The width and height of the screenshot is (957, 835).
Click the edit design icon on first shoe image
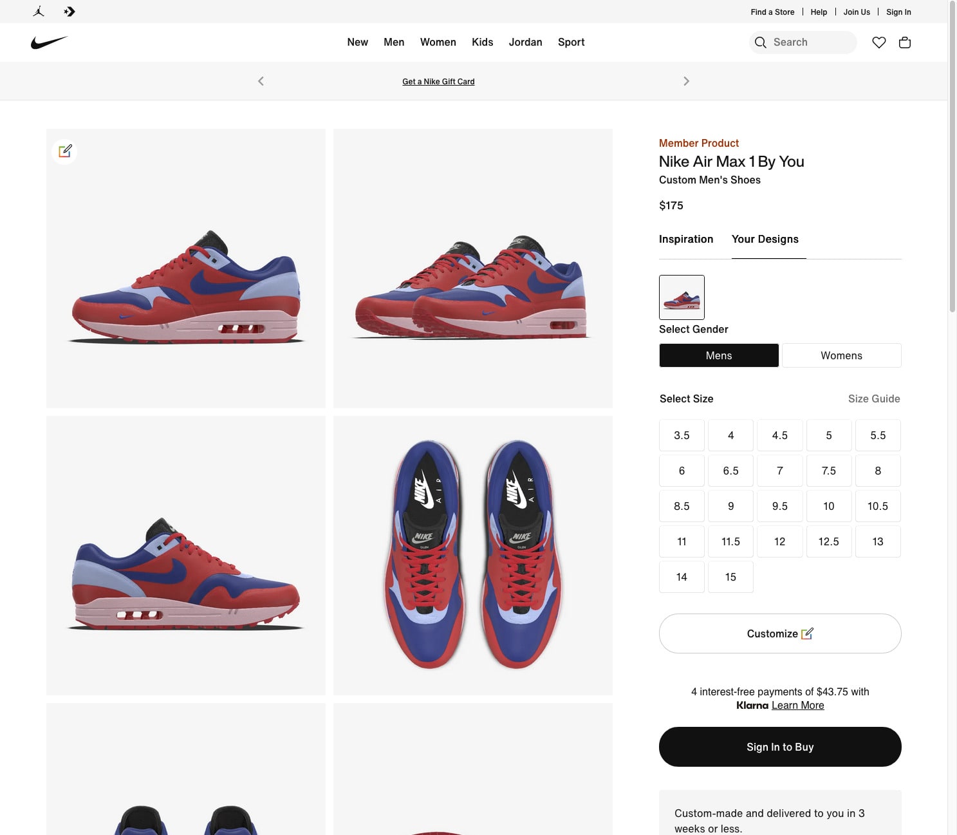pyautogui.click(x=64, y=151)
